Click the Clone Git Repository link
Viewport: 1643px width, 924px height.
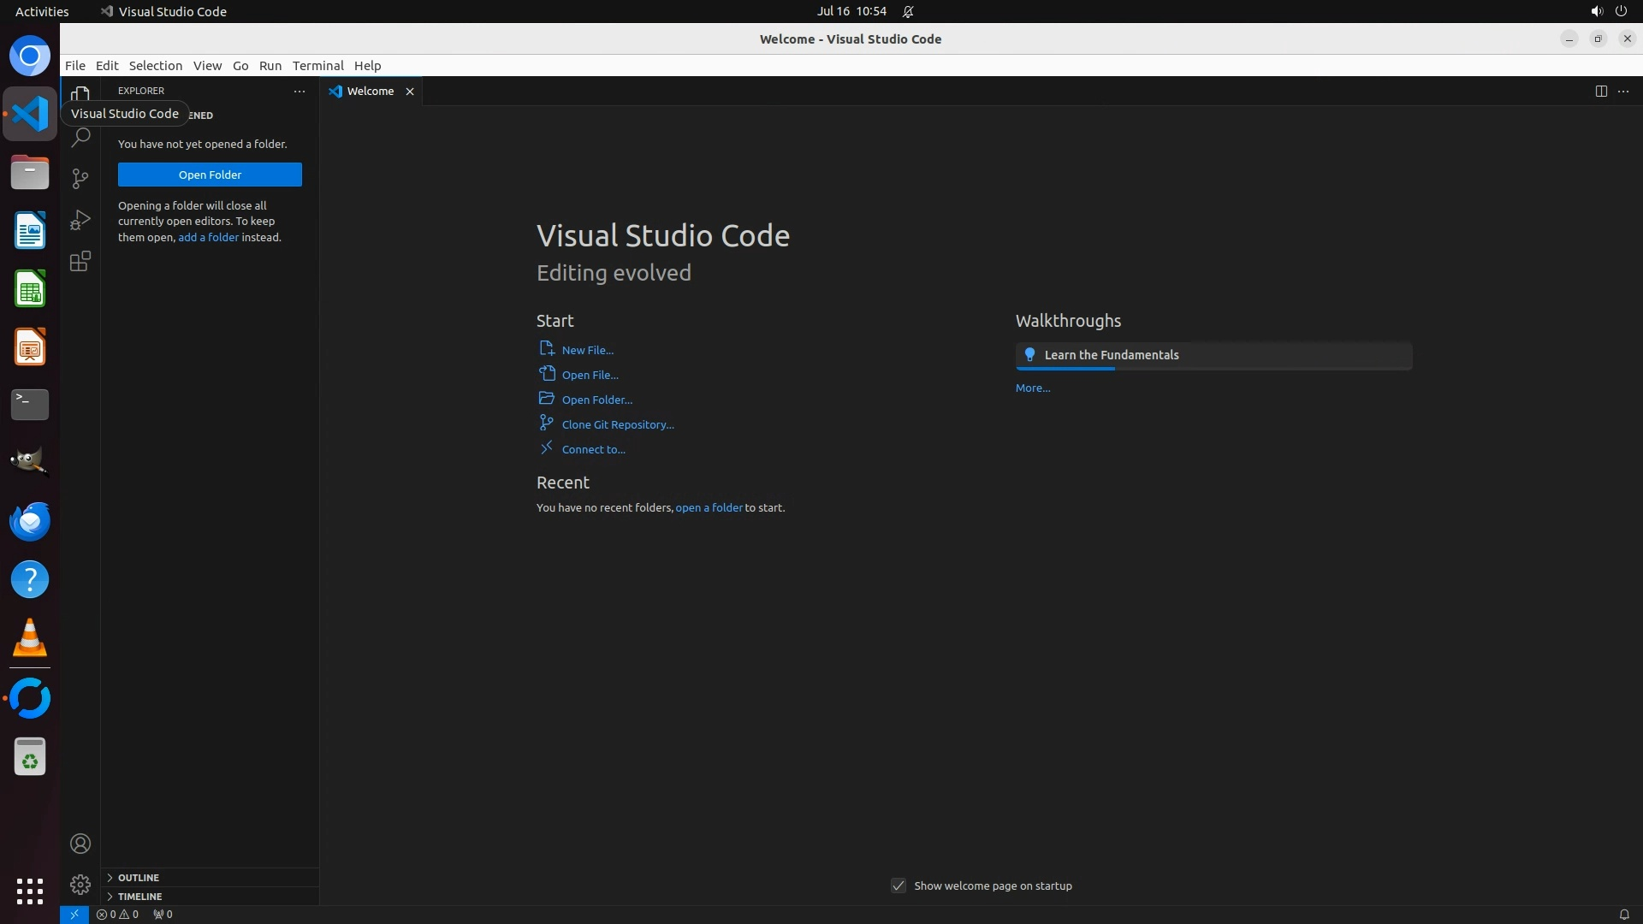point(617,424)
